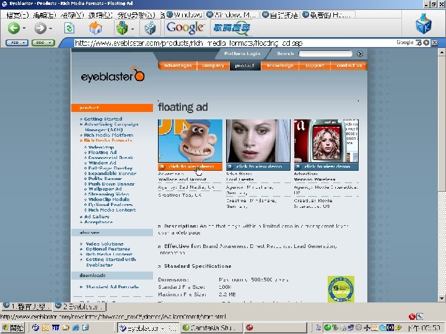Open Video Solutions link under also see

point(105,244)
